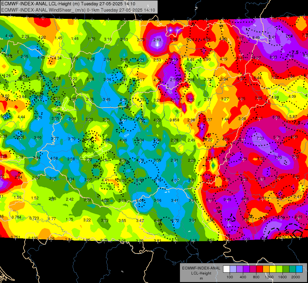Screen dimensions: 308x283
Task: Click the wind shear value 0.858
Action: coord(174,120)
